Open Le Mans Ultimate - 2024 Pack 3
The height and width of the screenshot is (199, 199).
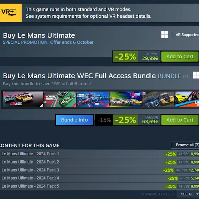coord(30,170)
